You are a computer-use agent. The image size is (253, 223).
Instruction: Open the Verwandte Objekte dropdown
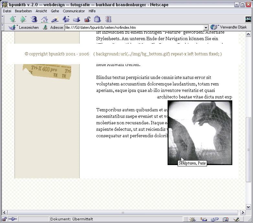coord(229,27)
